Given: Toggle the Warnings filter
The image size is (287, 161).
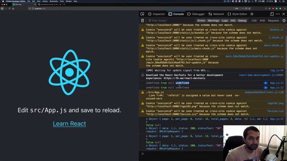Looking at the screenshot, I should (213, 21).
